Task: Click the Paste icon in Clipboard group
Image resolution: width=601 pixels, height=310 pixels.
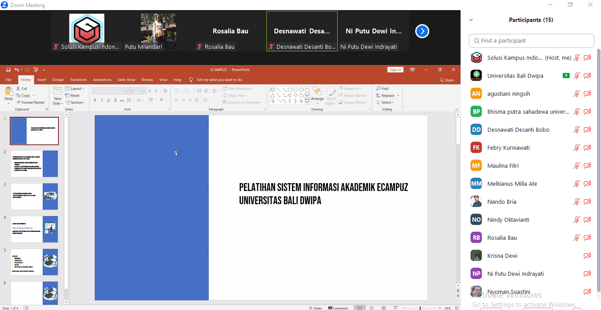Action: coord(9,94)
